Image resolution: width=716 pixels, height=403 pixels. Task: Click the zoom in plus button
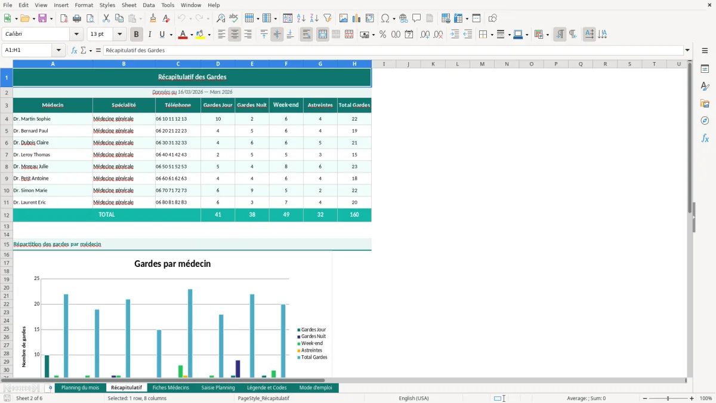[692, 398]
